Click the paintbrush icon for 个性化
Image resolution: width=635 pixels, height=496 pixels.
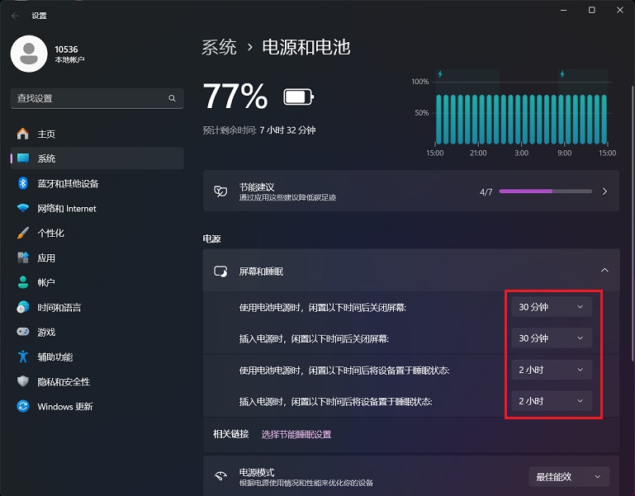22,234
